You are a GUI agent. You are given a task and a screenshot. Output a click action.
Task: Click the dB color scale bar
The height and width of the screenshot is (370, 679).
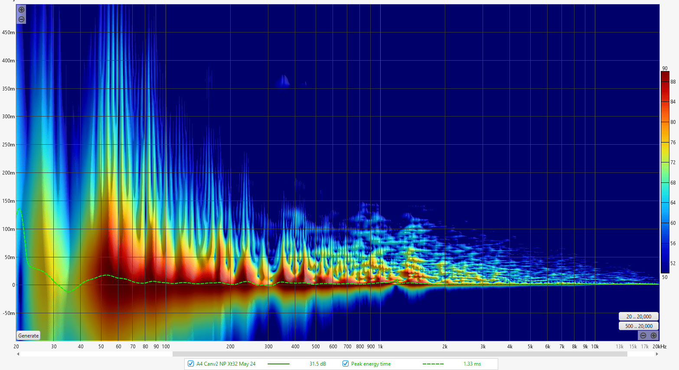665,172
